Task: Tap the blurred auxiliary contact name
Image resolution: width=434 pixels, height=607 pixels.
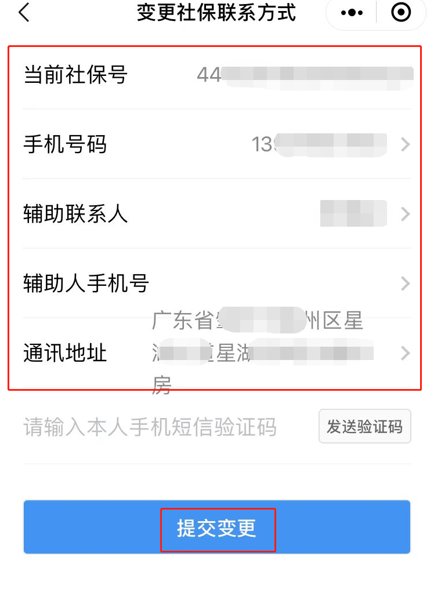Action: 353,213
